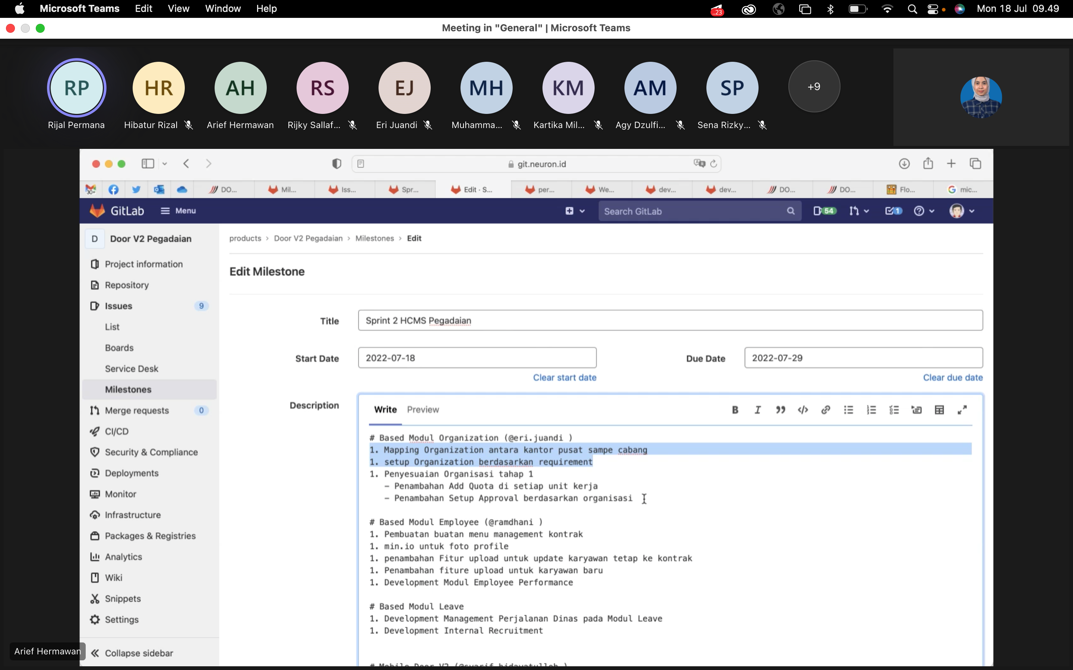The width and height of the screenshot is (1073, 670).
Task: Expand Safari sidebar options chevron
Action: coord(165,164)
